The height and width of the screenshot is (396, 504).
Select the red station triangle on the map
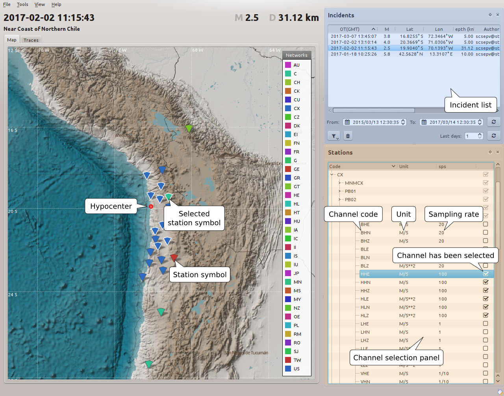point(174,258)
